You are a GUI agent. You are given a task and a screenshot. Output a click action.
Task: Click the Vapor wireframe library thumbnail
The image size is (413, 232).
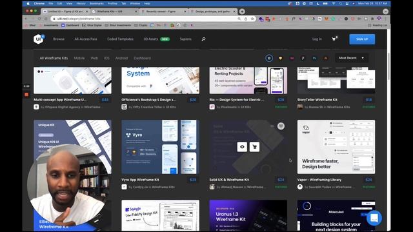[336, 147]
